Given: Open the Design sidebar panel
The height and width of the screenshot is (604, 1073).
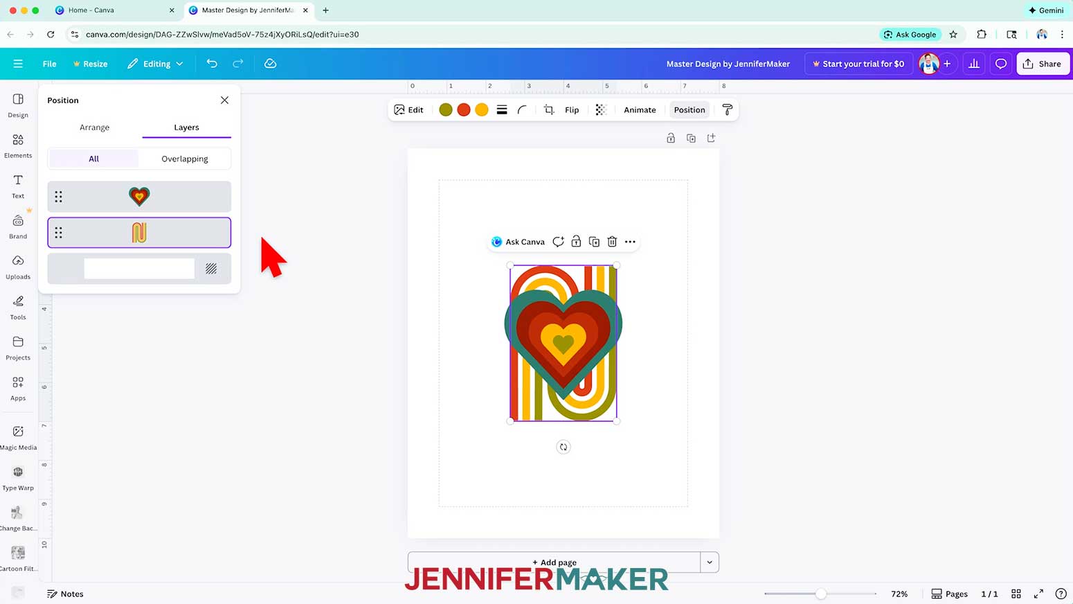Looking at the screenshot, I should point(18,105).
